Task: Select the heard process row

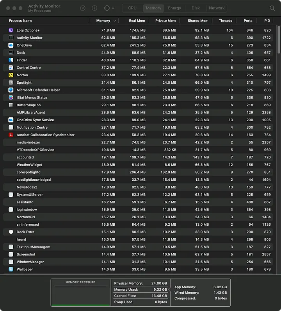Action: point(138,239)
